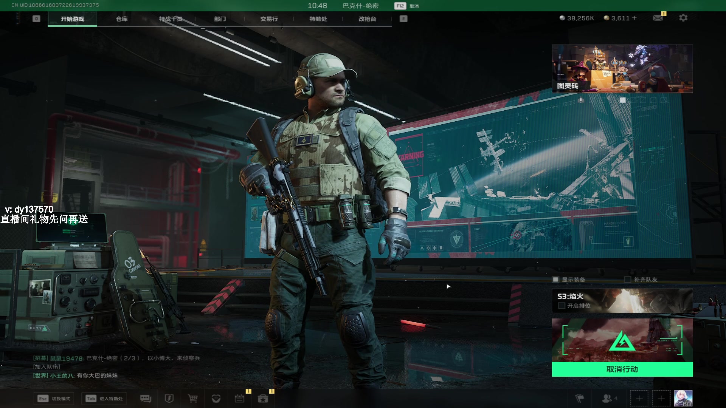726x408 pixels.
Task: Click the green triangle operation emblem
Action: [622, 340]
